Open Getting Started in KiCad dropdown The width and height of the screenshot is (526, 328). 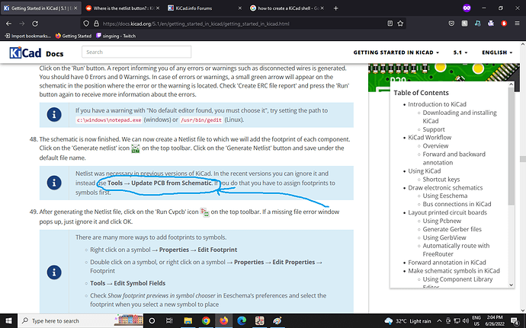(x=396, y=53)
